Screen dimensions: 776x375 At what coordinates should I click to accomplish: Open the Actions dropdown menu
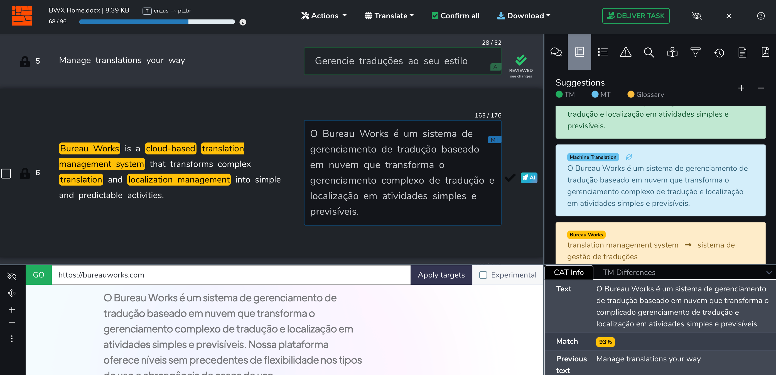(324, 16)
